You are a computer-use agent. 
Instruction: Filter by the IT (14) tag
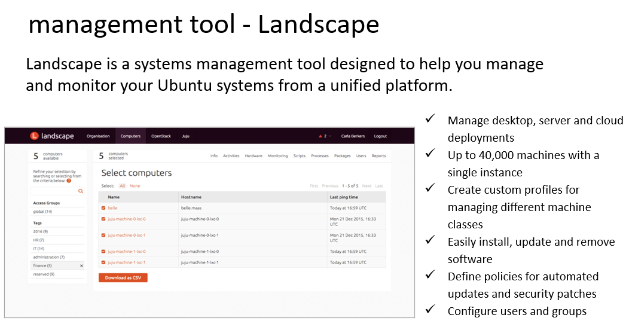tap(38, 249)
